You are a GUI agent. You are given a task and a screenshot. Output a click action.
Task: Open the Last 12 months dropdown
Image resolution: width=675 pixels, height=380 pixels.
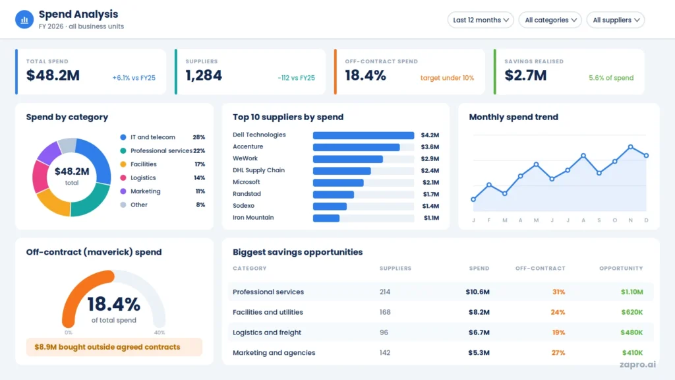(481, 20)
